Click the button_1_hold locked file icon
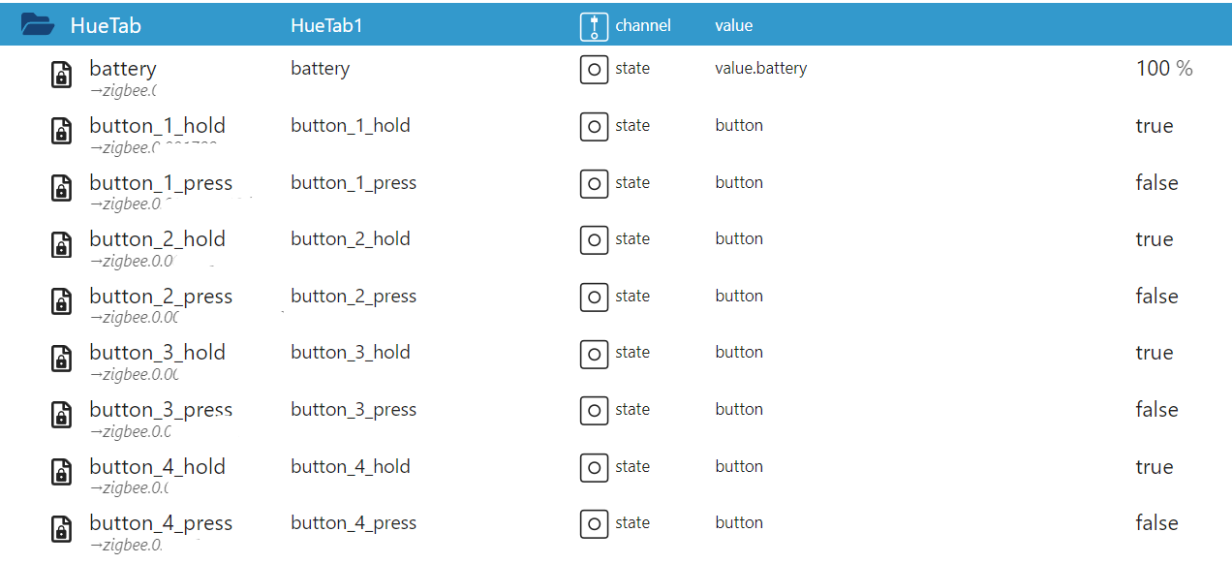The height and width of the screenshot is (564, 1232). [61, 132]
